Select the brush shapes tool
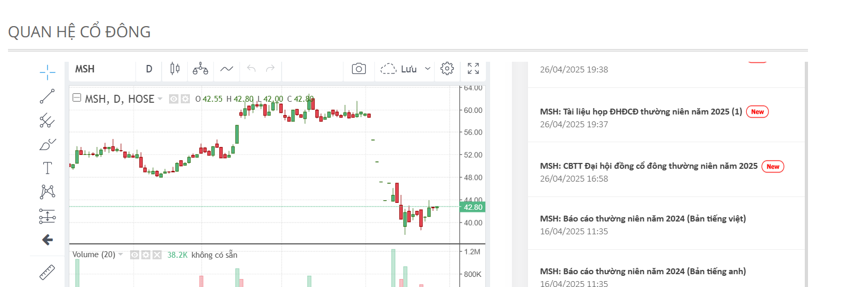864x287 pixels. 47,144
